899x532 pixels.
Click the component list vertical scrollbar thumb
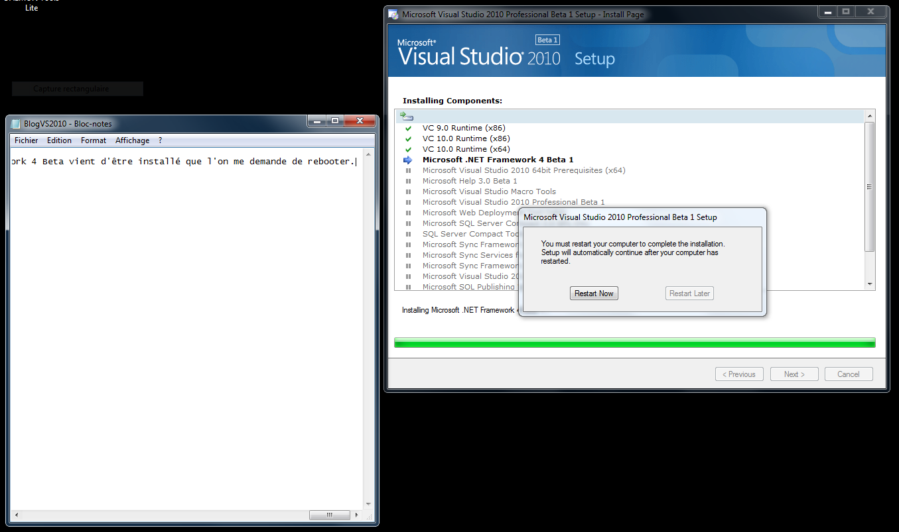[x=870, y=187]
